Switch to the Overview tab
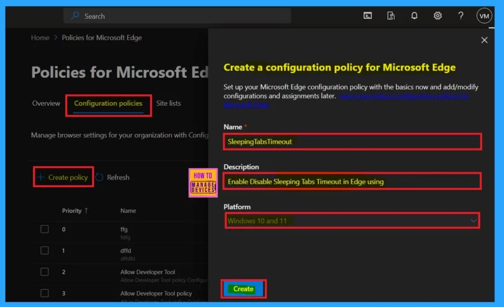This screenshot has width=504, height=307. tap(46, 103)
